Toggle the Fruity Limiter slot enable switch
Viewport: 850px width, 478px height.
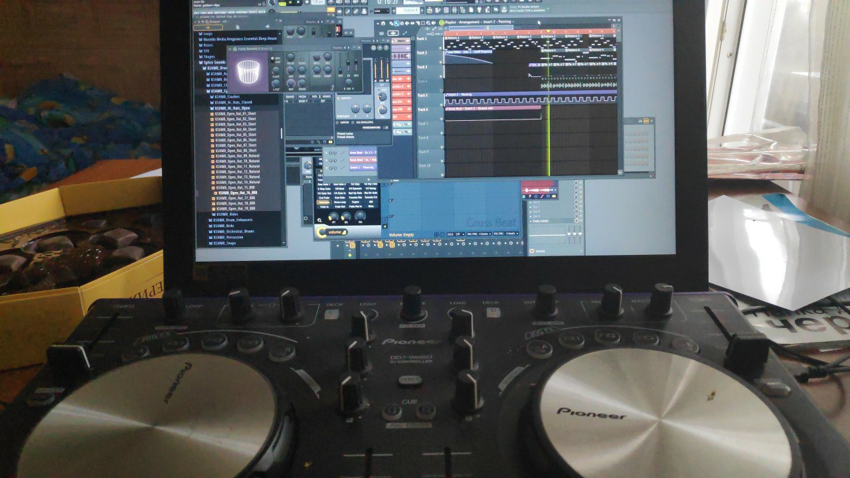[576, 220]
